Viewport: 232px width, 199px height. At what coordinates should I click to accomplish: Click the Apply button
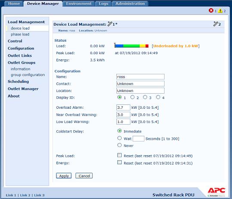point(64,176)
